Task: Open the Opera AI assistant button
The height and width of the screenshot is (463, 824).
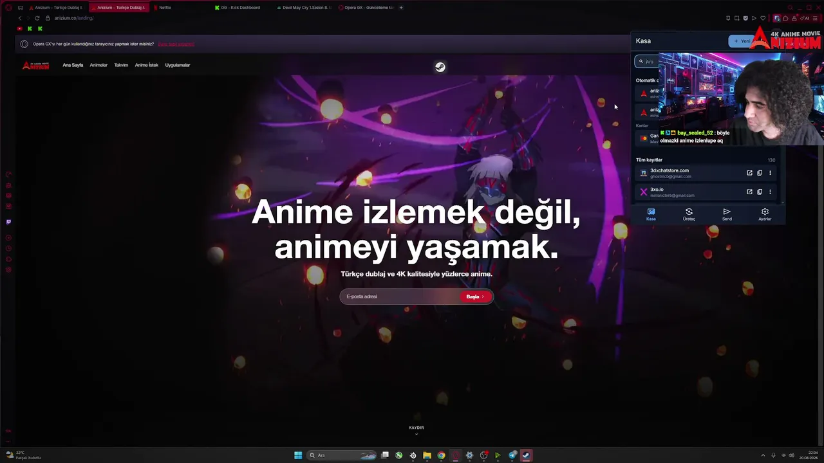Action: click(805, 18)
